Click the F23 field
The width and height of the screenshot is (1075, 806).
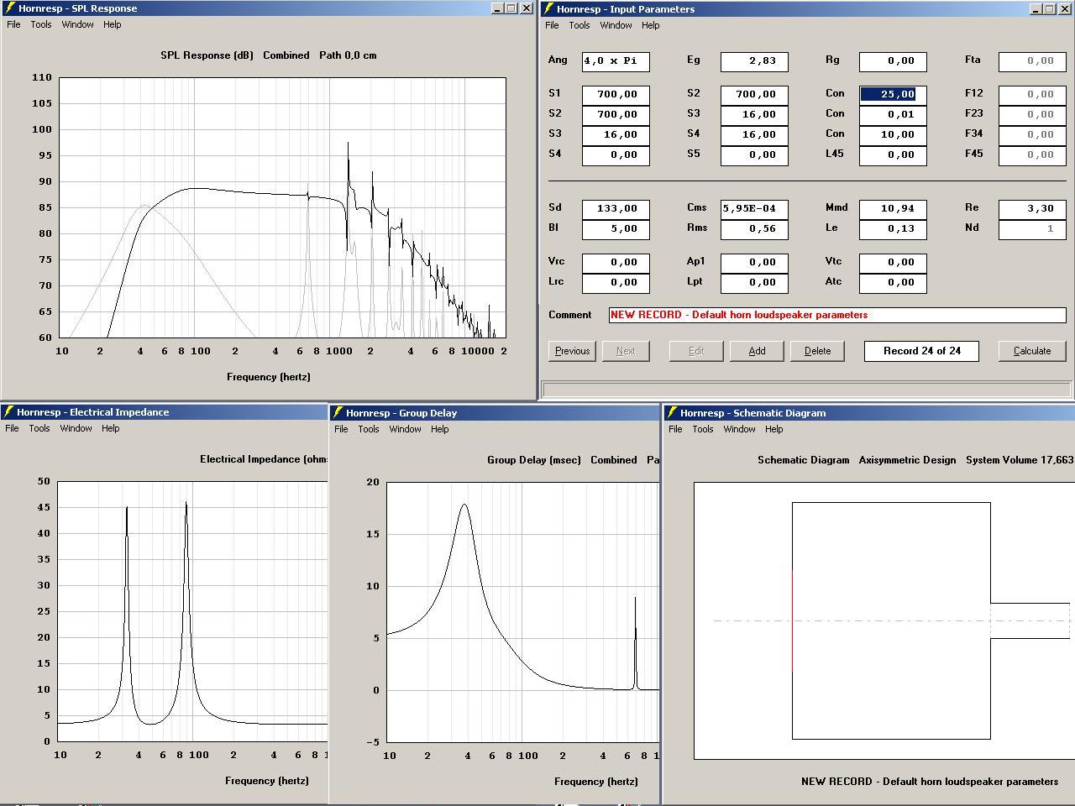click(x=1032, y=115)
